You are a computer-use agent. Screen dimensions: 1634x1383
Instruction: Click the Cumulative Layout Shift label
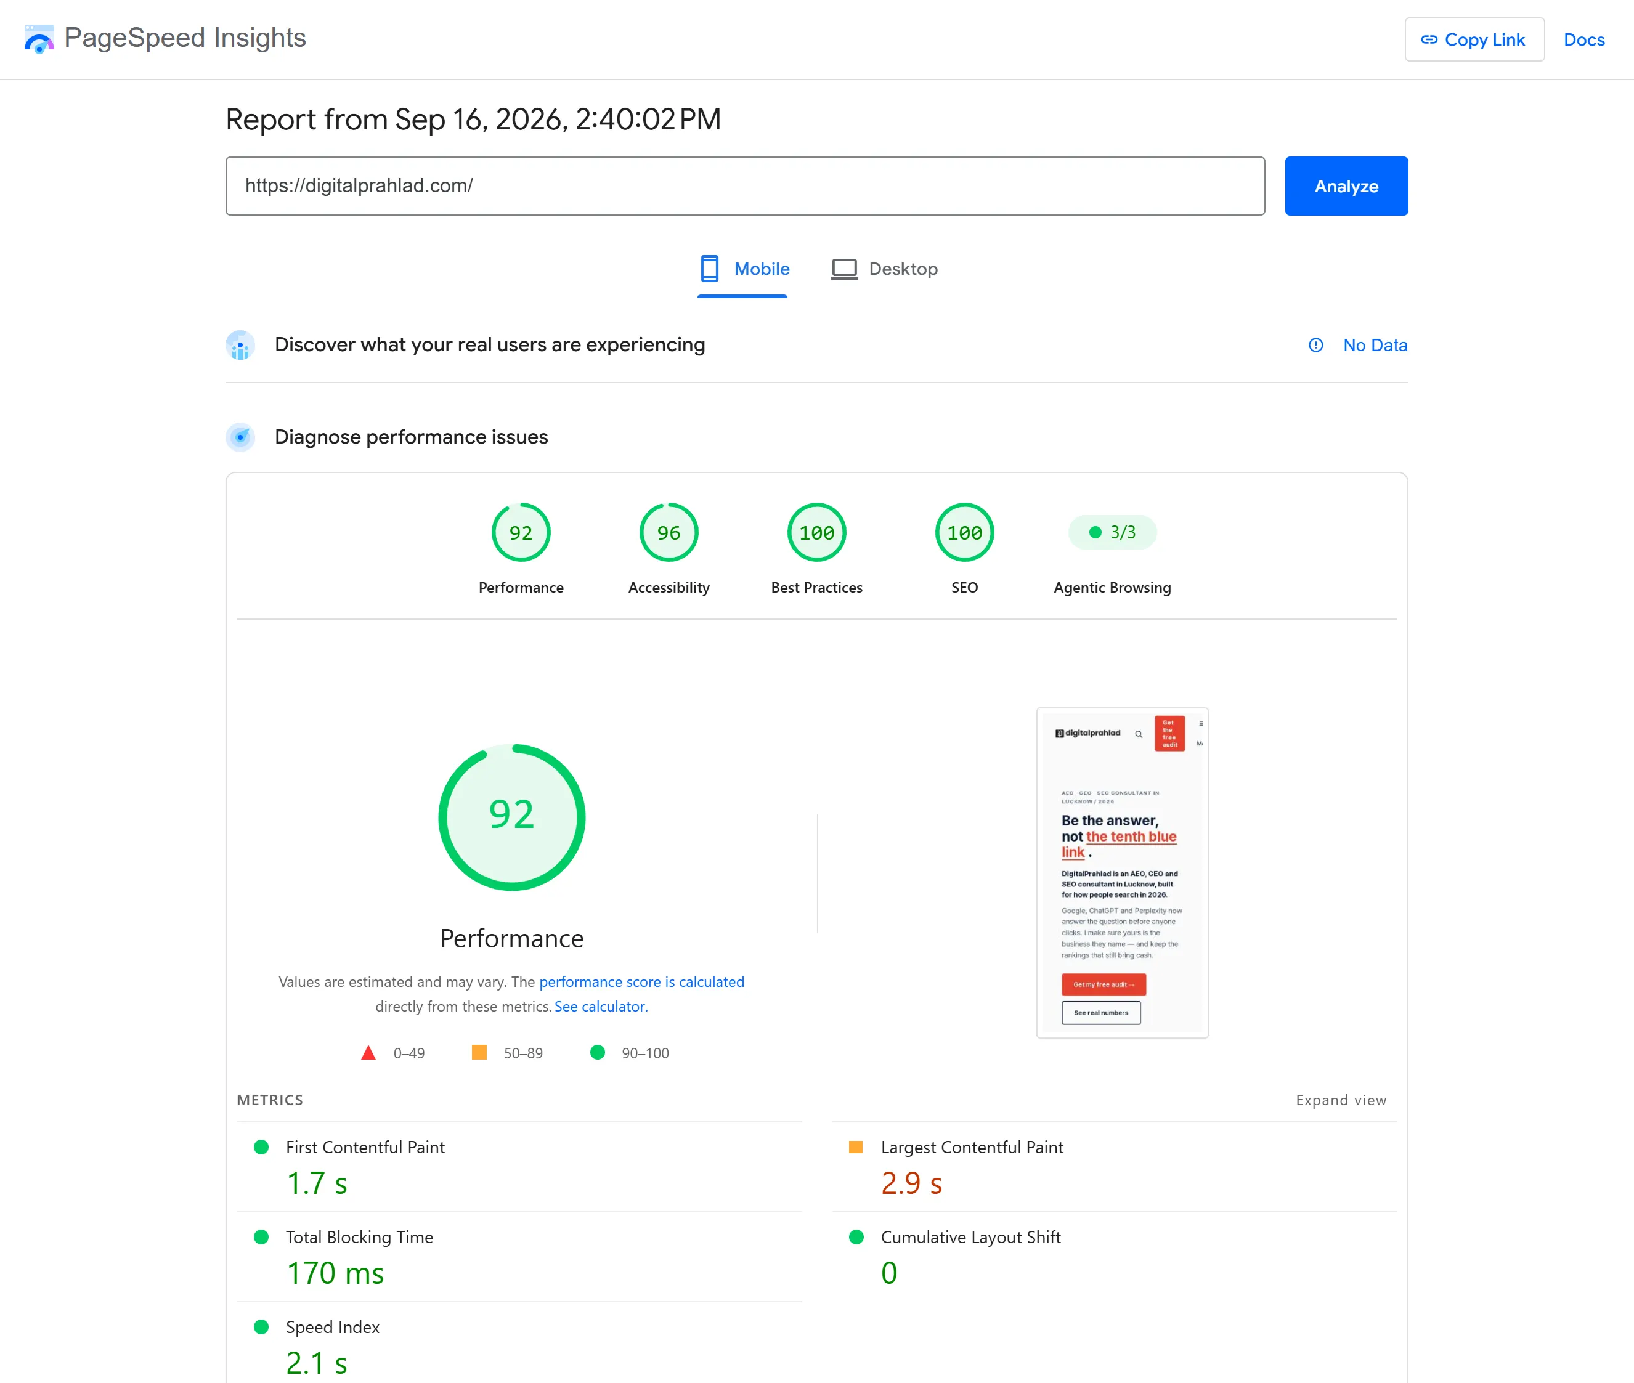coord(970,1237)
